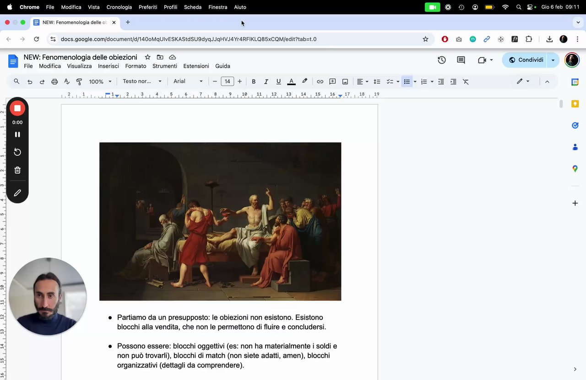Open Google Keep in the side panel
This screenshot has height=380, width=586.
[x=575, y=104]
